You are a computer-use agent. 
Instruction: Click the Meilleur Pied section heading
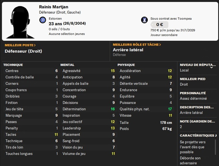point(192,79)
